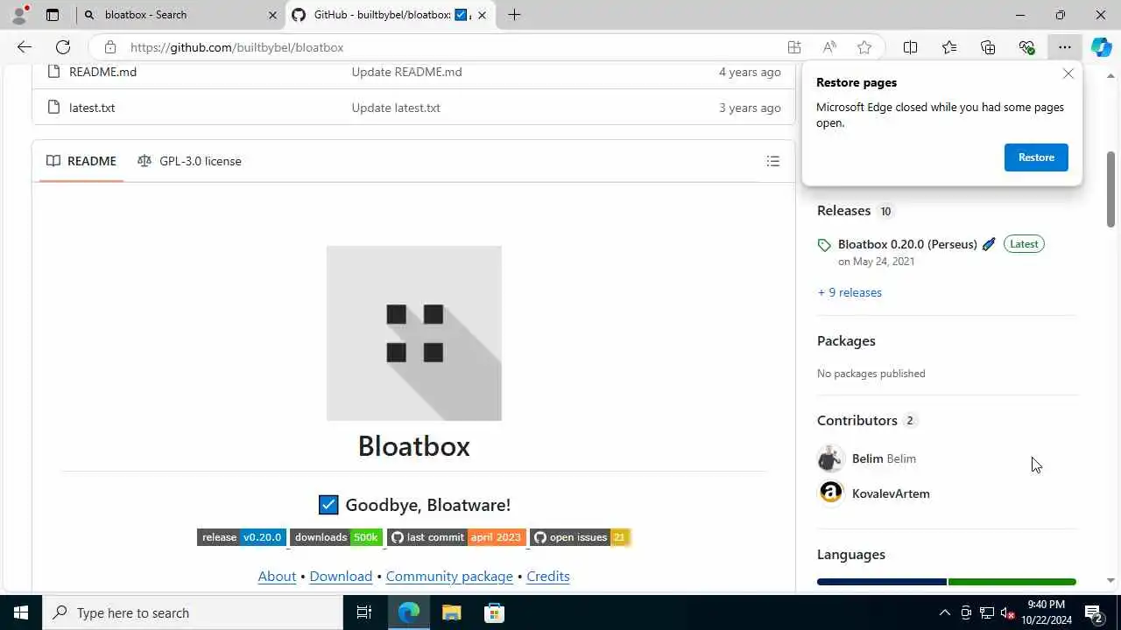
Task: Open Community package link
Action: pos(449,576)
